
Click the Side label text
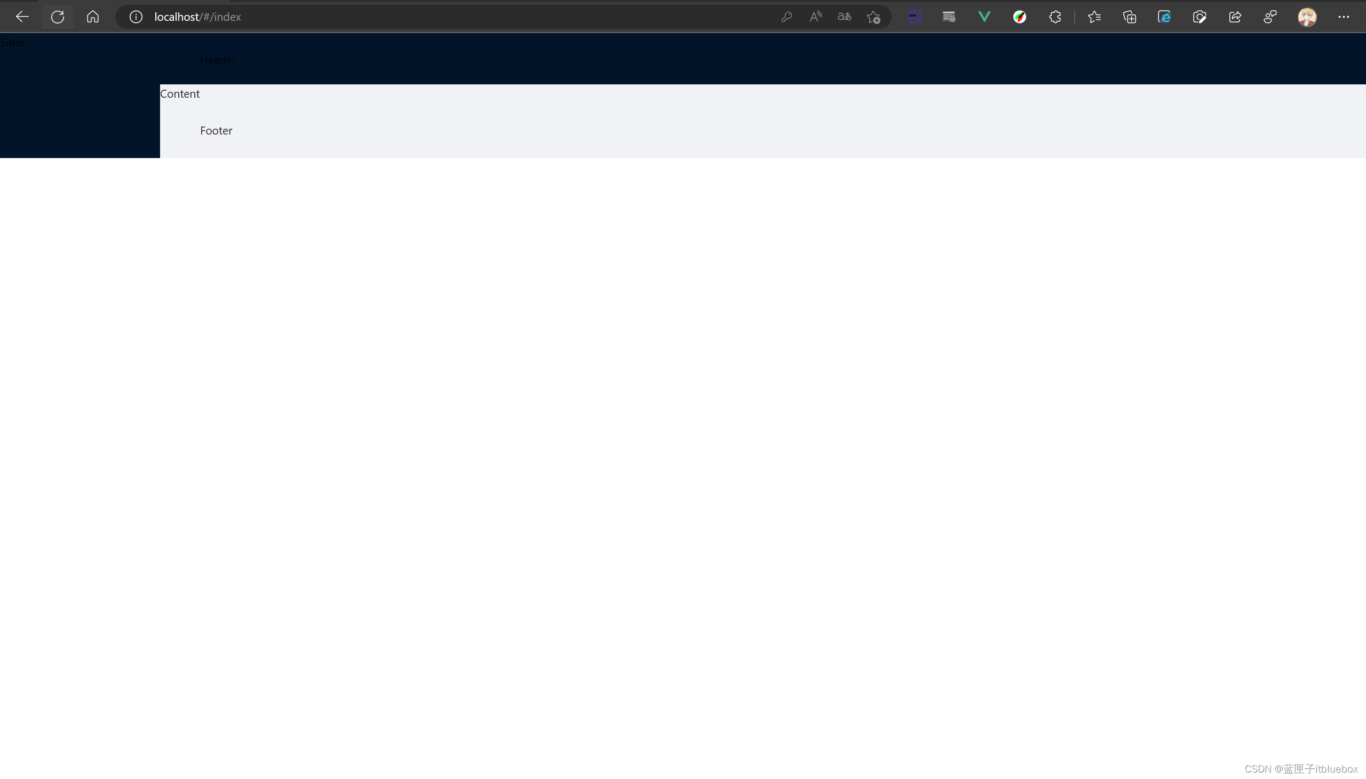12,41
